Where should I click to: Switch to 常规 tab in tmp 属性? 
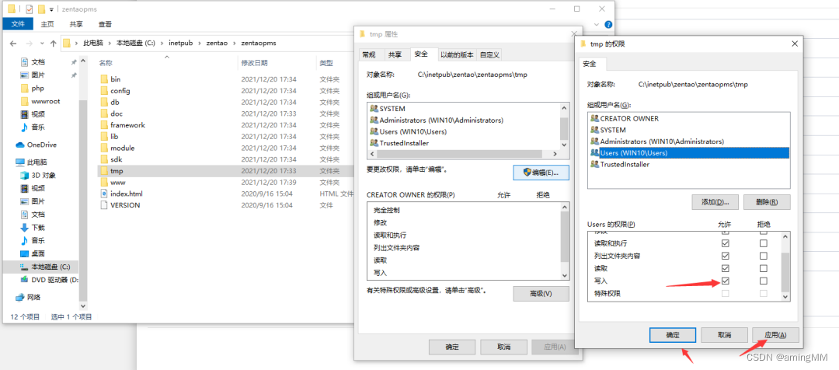click(x=369, y=54)
